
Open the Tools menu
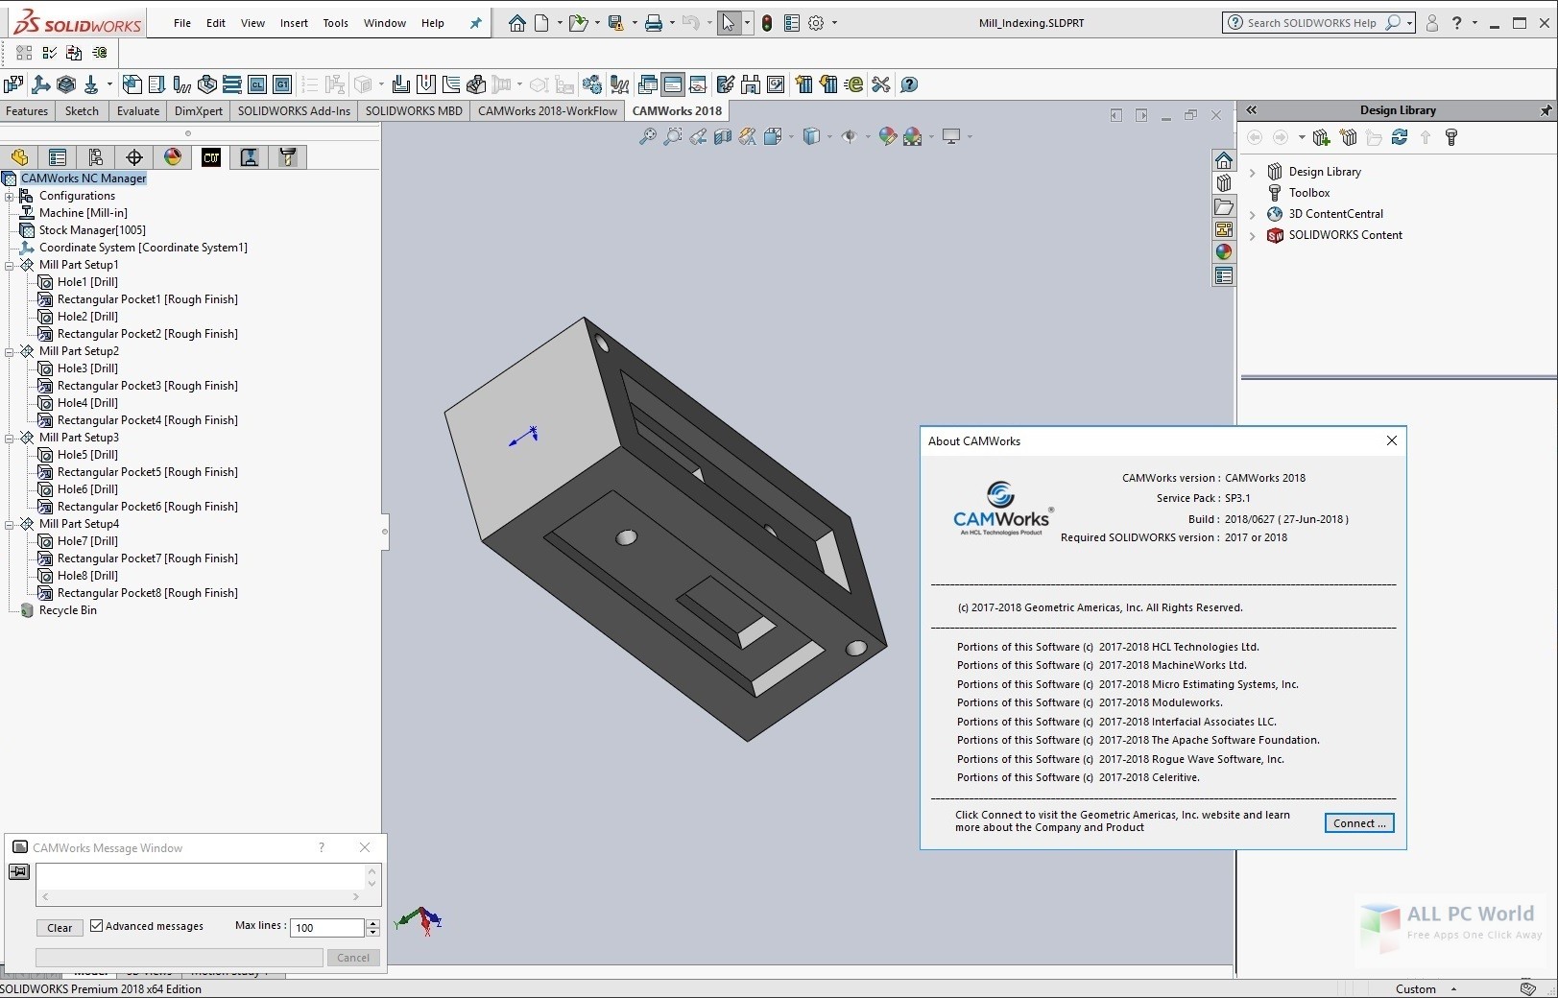pos(335,23)
